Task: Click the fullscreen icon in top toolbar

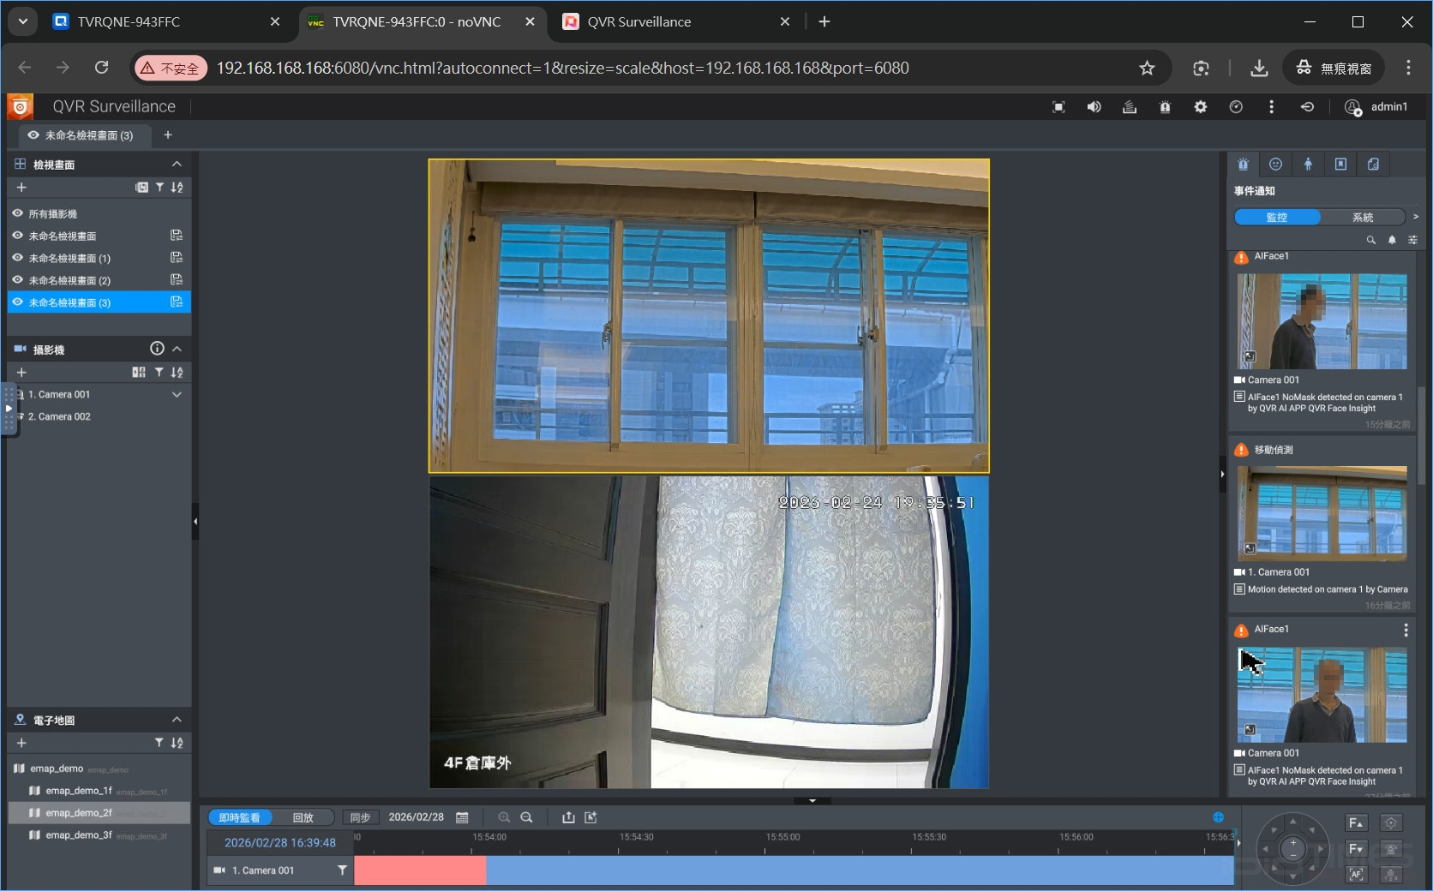Action: click(1058, 107)
